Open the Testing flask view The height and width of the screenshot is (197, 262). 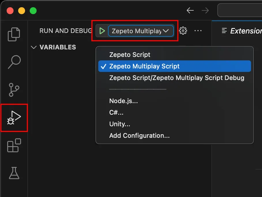pyautogui.click(x=14, y=173)
